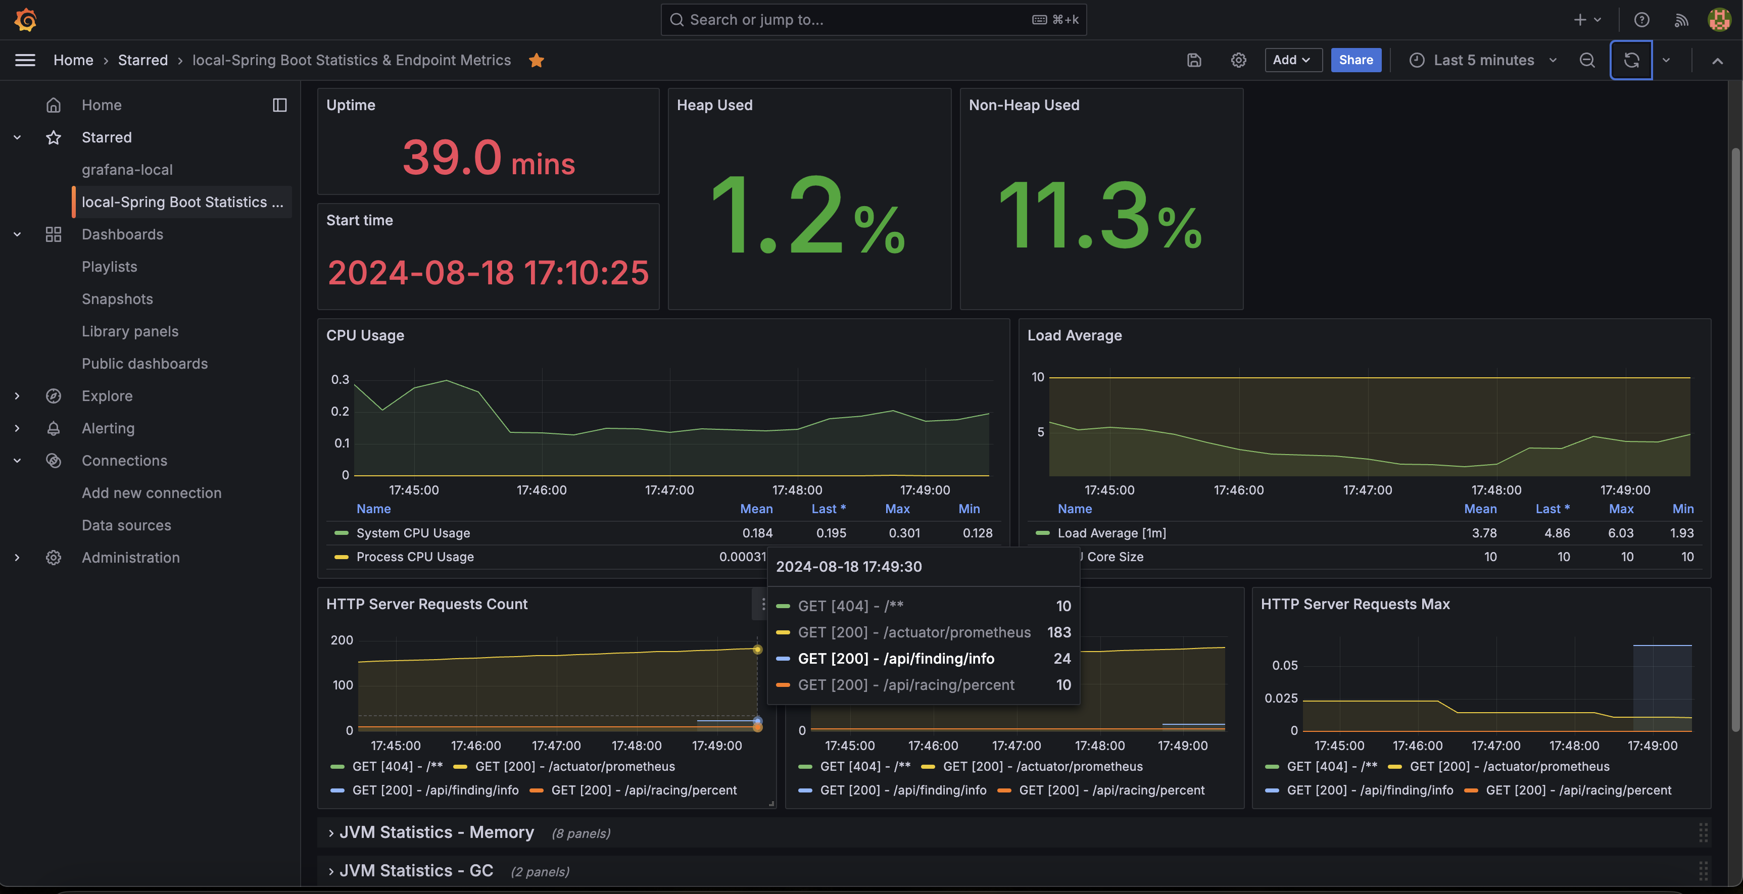Toggle System CPU Usage series in legend
Viewport: 1743px width, 894px height.
pos(413,533)
